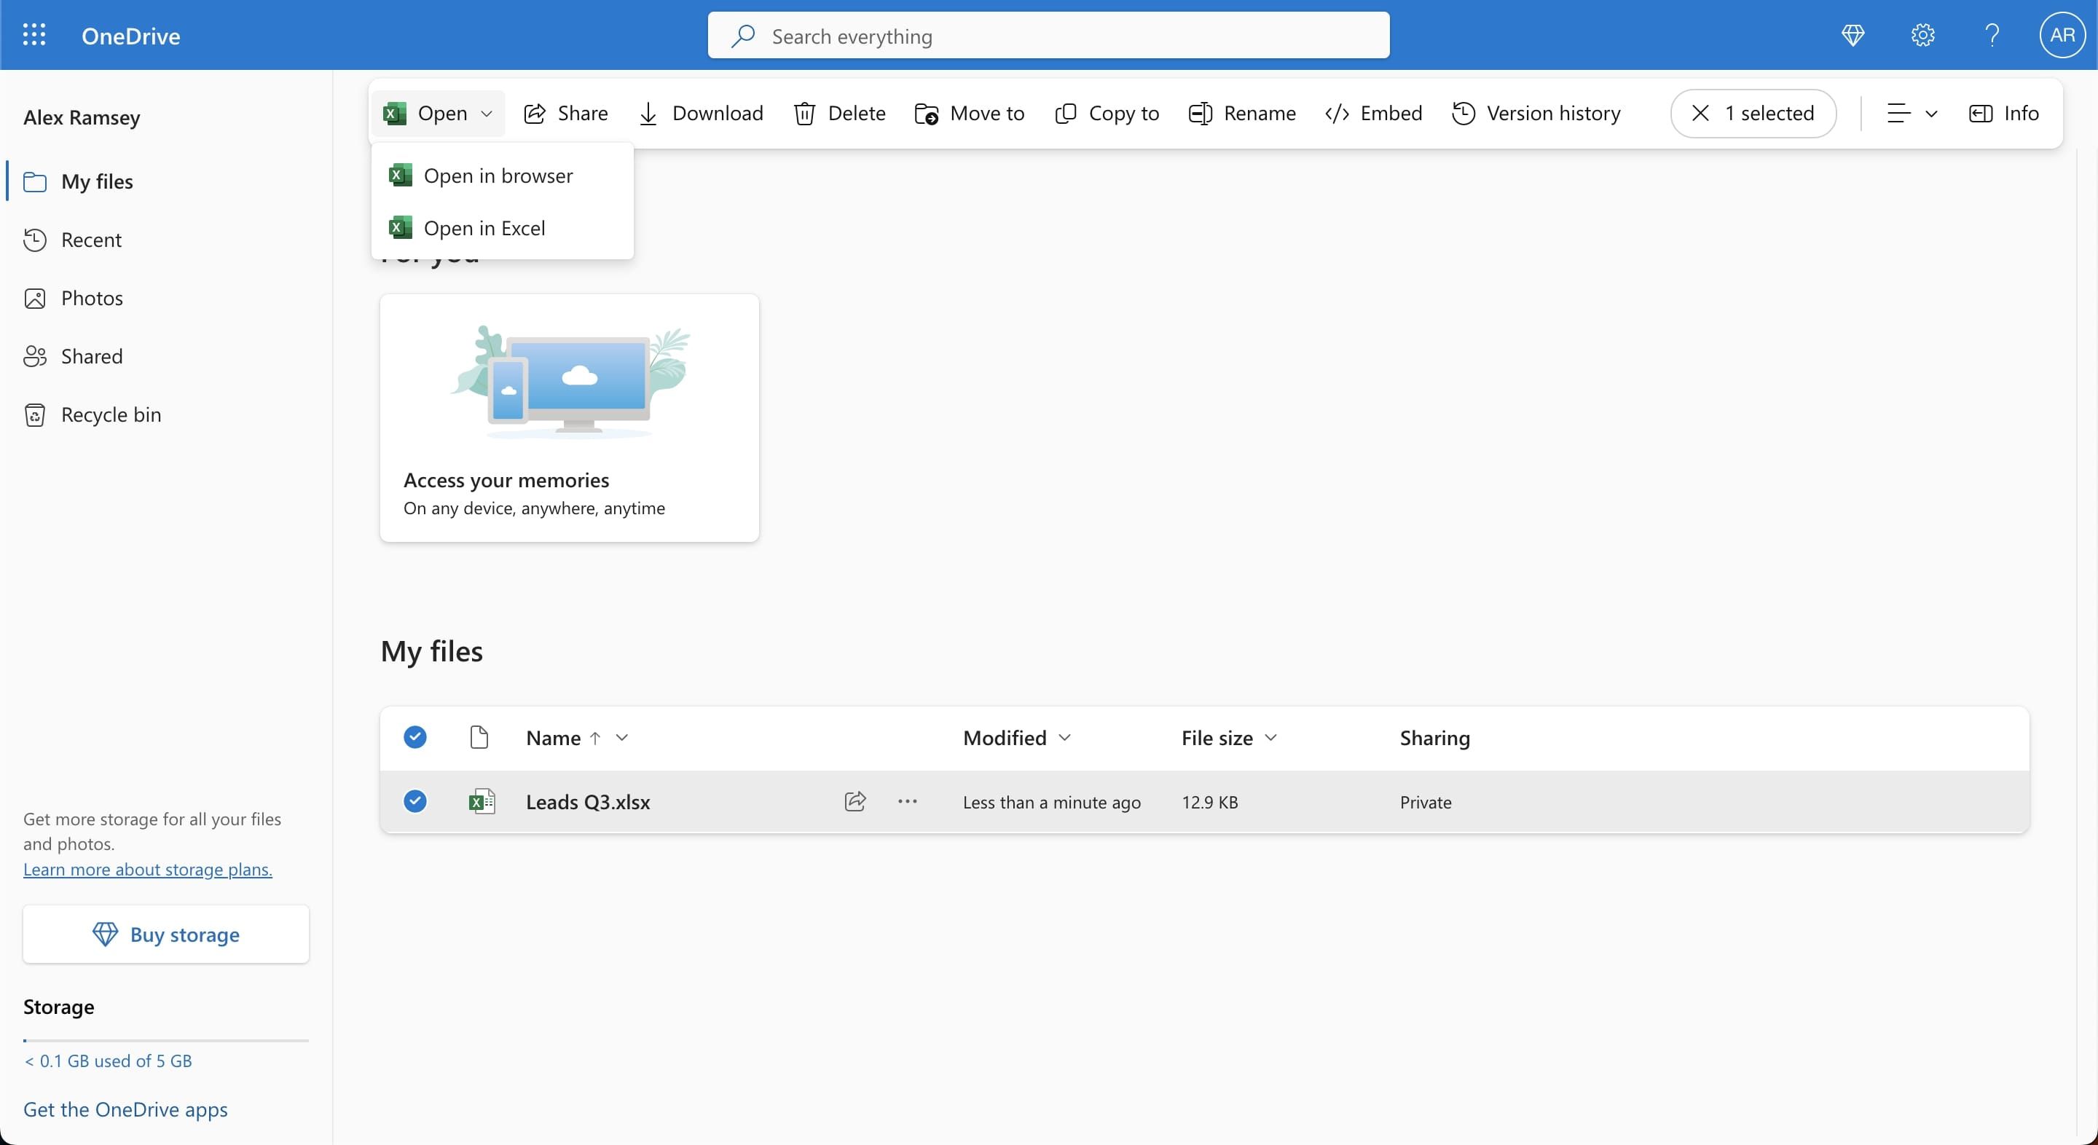Uncheck the Leads Q3.xlsx row checkbox
Image resolution: width=2098 pixels, height=1145 pixels.
(x=415, y=801)
